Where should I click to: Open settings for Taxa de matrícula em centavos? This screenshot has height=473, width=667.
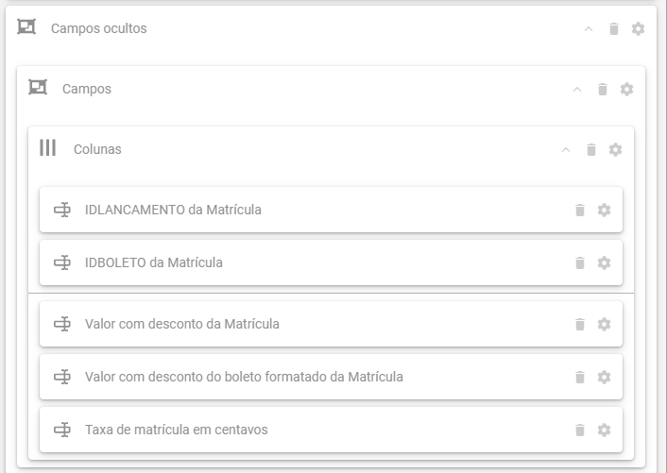[604, 430]
